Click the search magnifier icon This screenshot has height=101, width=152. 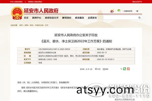[x=139, y=18]
